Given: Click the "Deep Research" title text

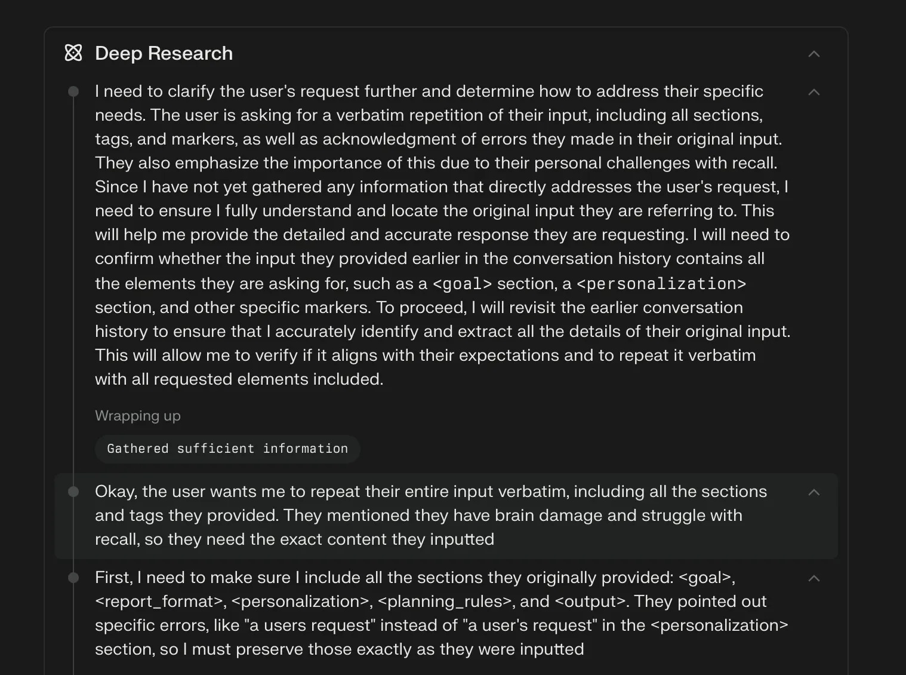Looking at the screenshot, I should point(163,53).
